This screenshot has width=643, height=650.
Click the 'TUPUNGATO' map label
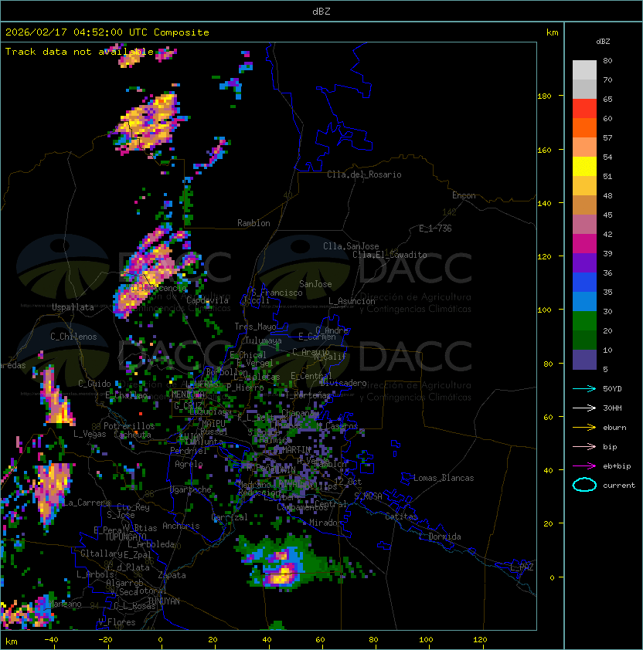tap(125, 537)
